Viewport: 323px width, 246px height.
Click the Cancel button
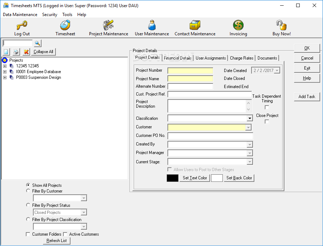(307, 58)
